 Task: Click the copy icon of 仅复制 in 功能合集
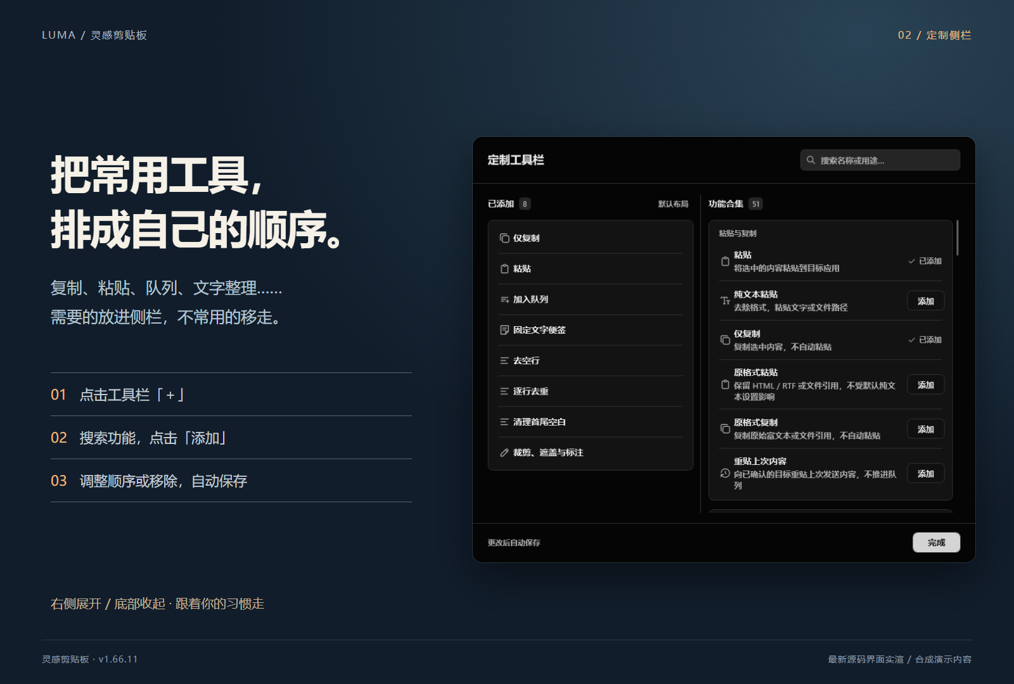click(x=725, y=340)
